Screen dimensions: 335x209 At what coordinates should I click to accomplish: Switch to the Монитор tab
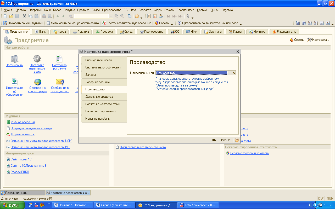(257, 32)
